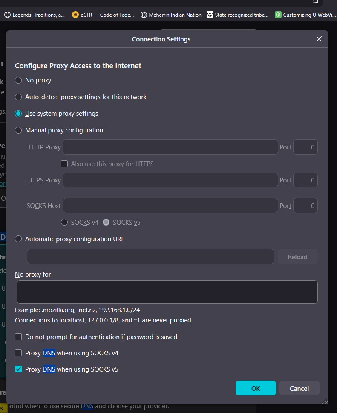Focus the SOCKS Host input field

click(x=170, y=206)
